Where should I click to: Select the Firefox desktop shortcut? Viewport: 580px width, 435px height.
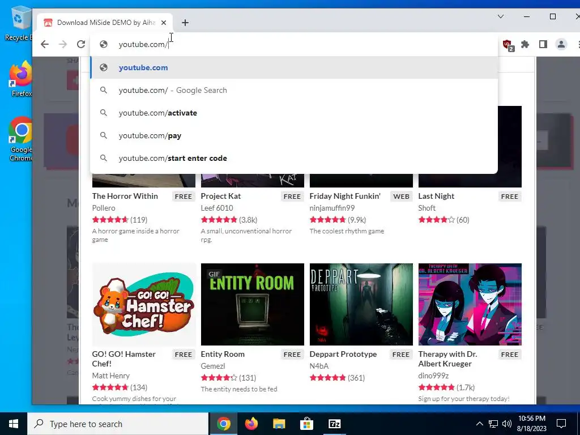[21, 79]
